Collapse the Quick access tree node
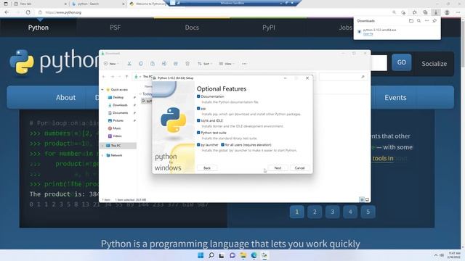The height and width of the screenshot is (261, 465). coord(102,90)
